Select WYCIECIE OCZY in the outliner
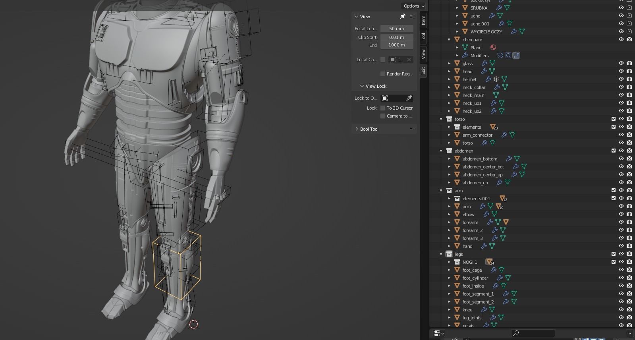The width and height of the screenshot is (635, 340). coord(486,32)
